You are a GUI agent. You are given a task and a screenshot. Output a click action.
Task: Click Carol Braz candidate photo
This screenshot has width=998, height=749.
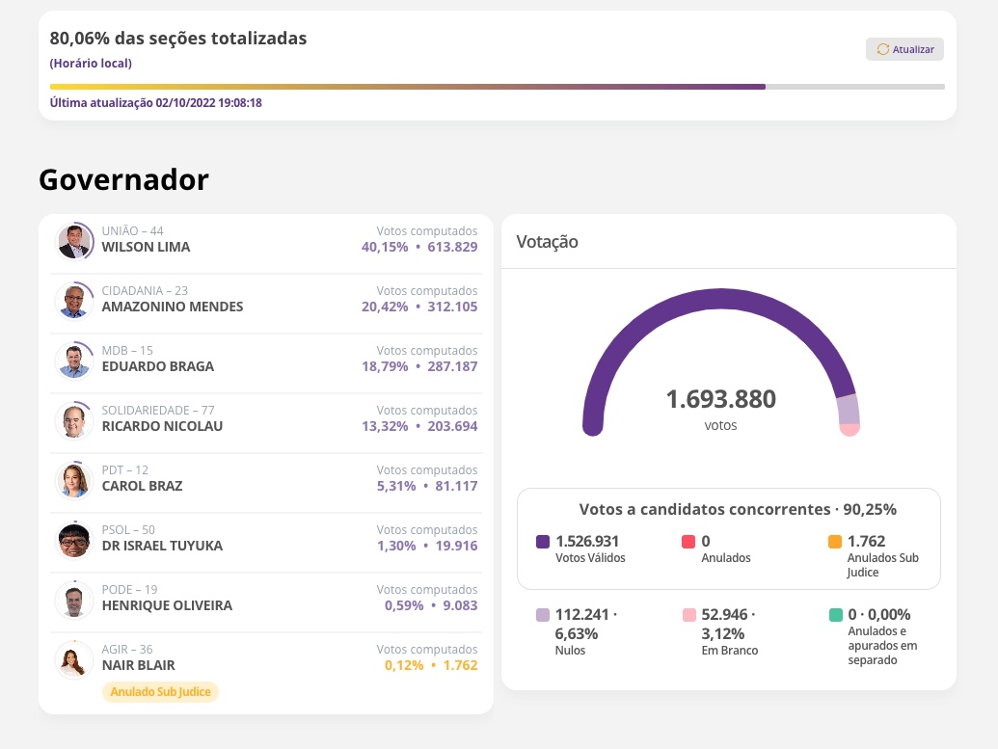[x=75, y=480]
